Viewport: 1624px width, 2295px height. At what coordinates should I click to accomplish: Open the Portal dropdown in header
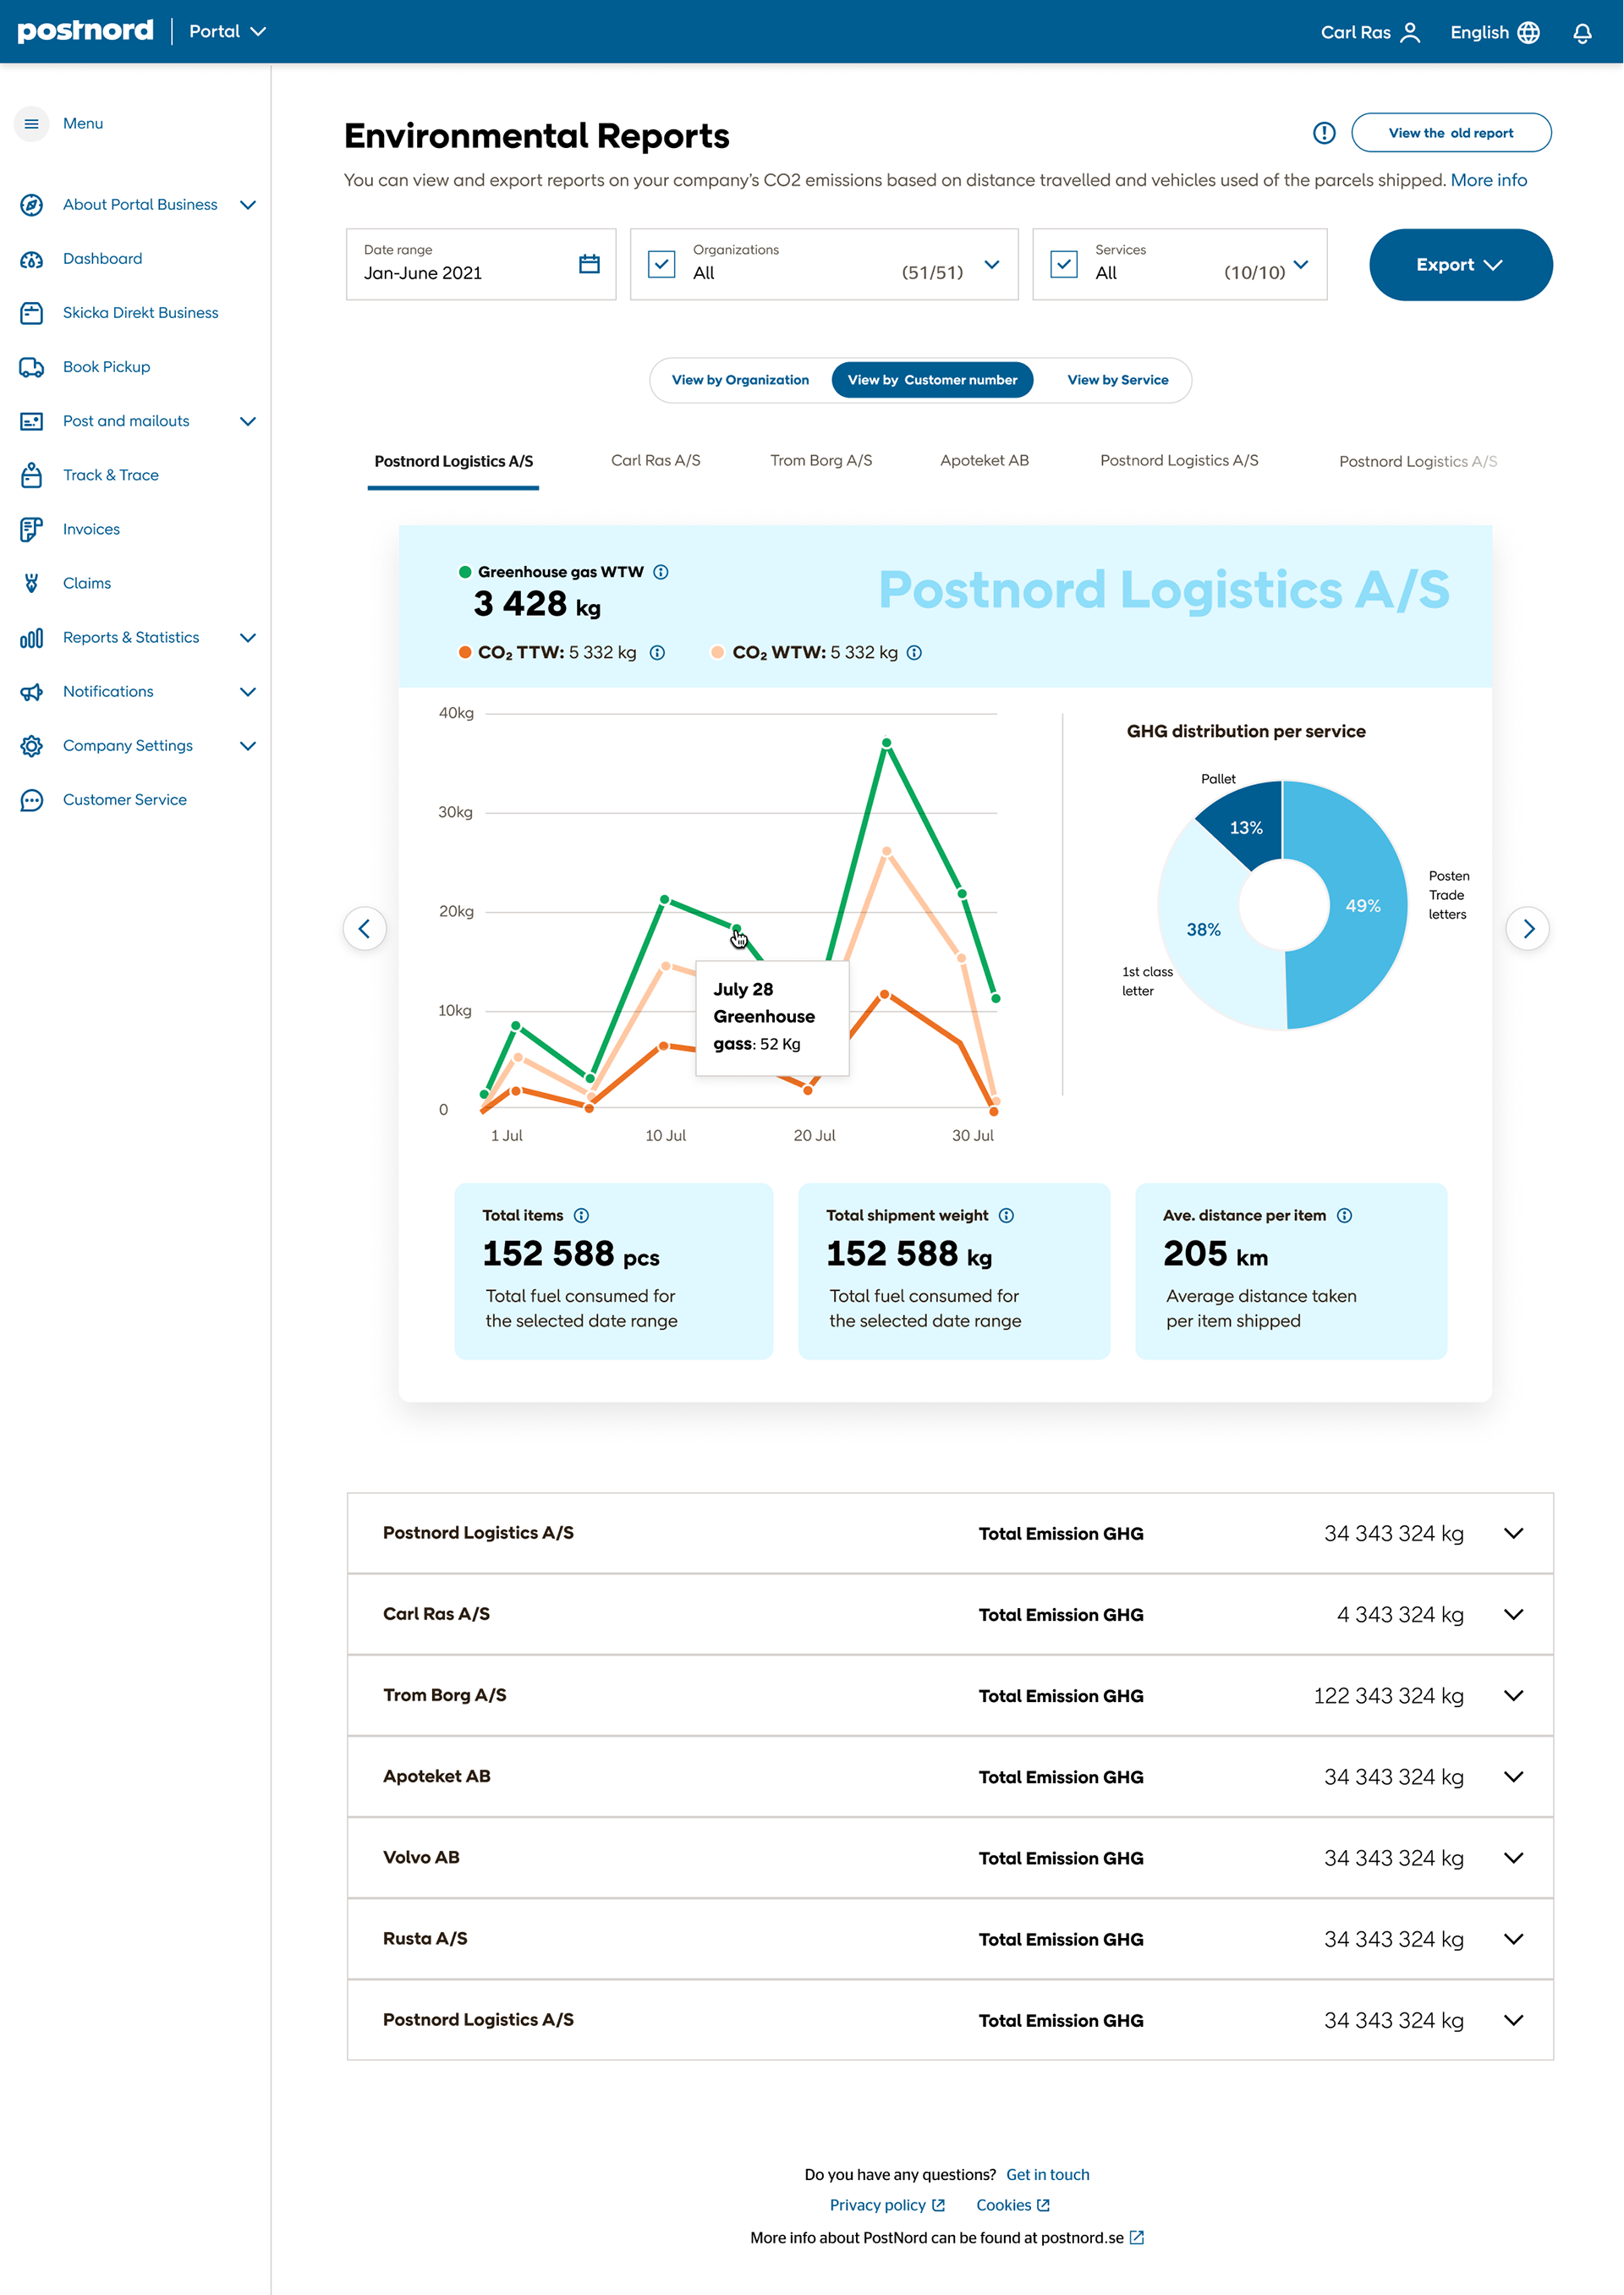(227, 31)
